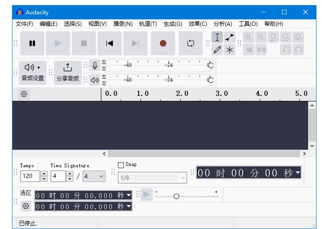Click the Zoom In magnifier icon
322x229 pixels.
(248, 37)
